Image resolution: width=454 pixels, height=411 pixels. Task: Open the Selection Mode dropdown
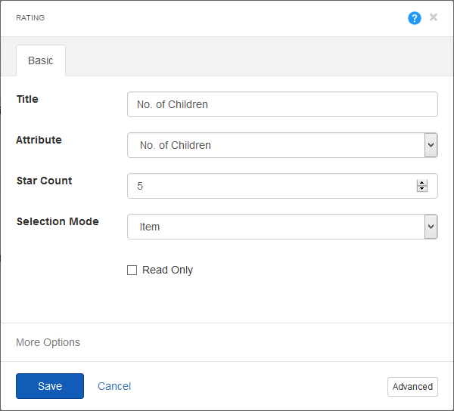tap(282, 227)
